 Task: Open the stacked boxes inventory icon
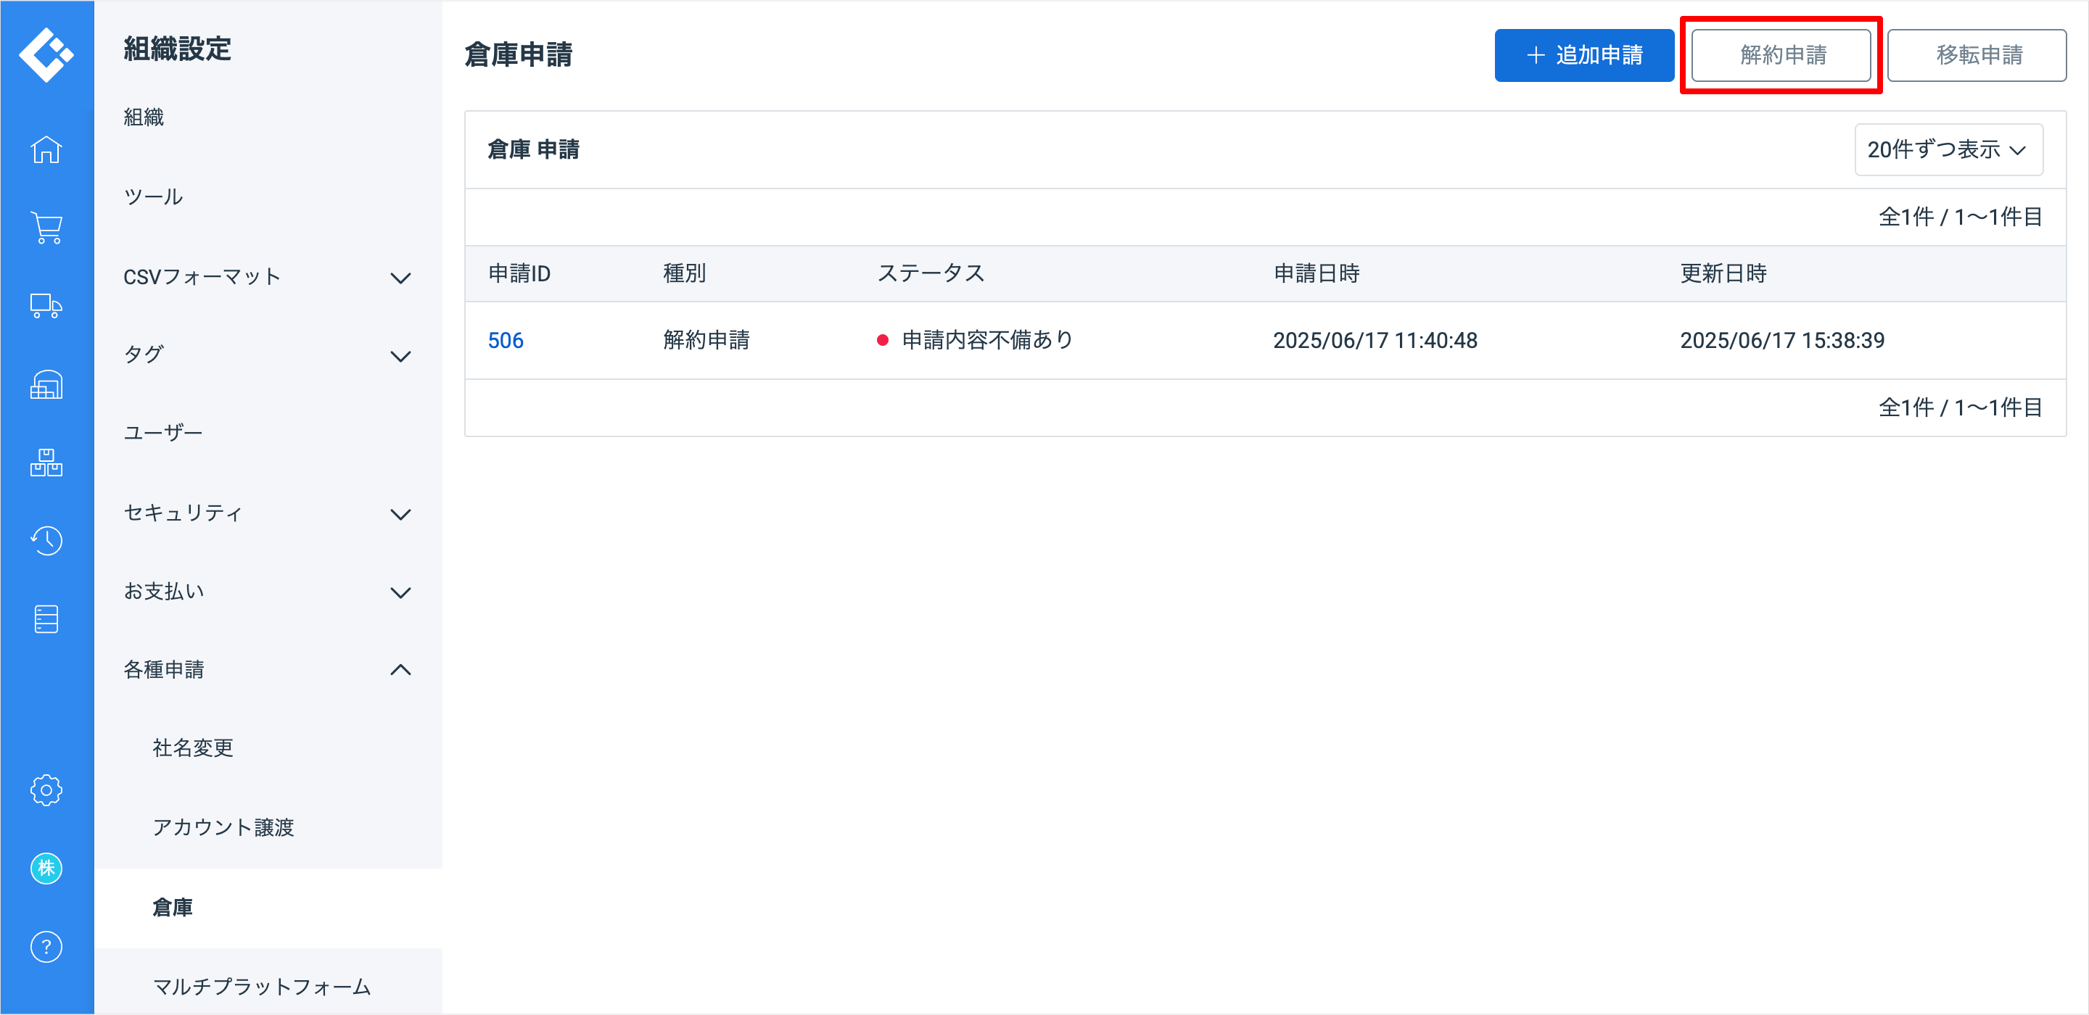(46, 463)
